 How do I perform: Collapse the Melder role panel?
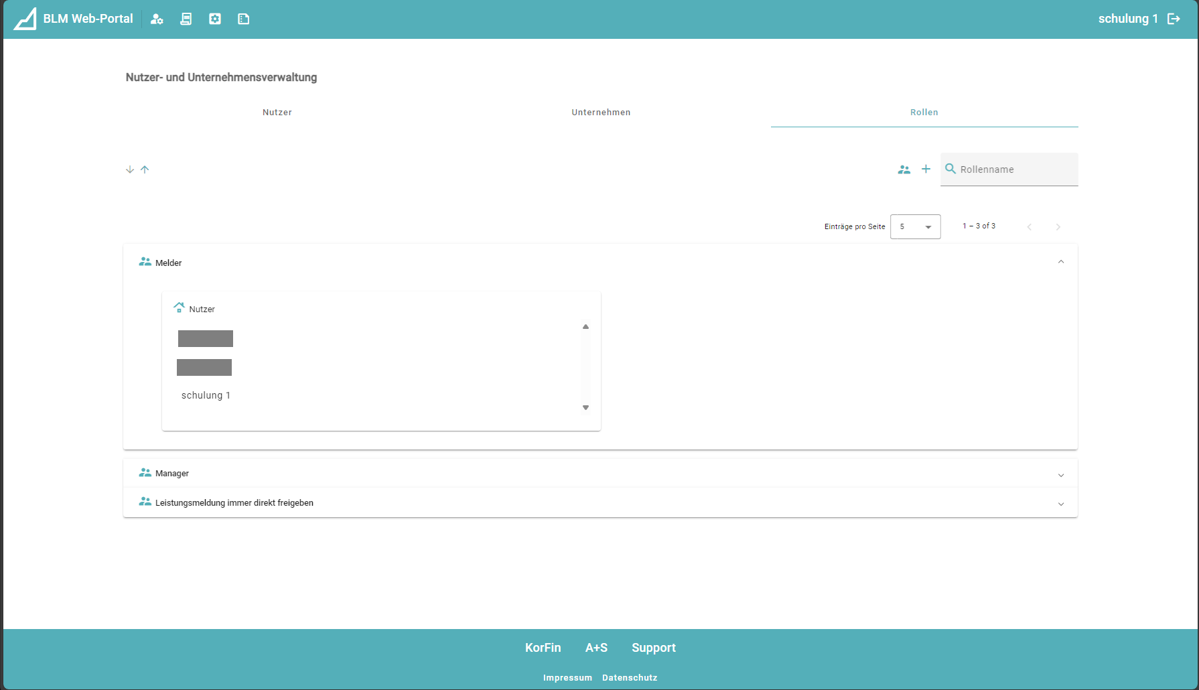click(x=1060, y=262)
